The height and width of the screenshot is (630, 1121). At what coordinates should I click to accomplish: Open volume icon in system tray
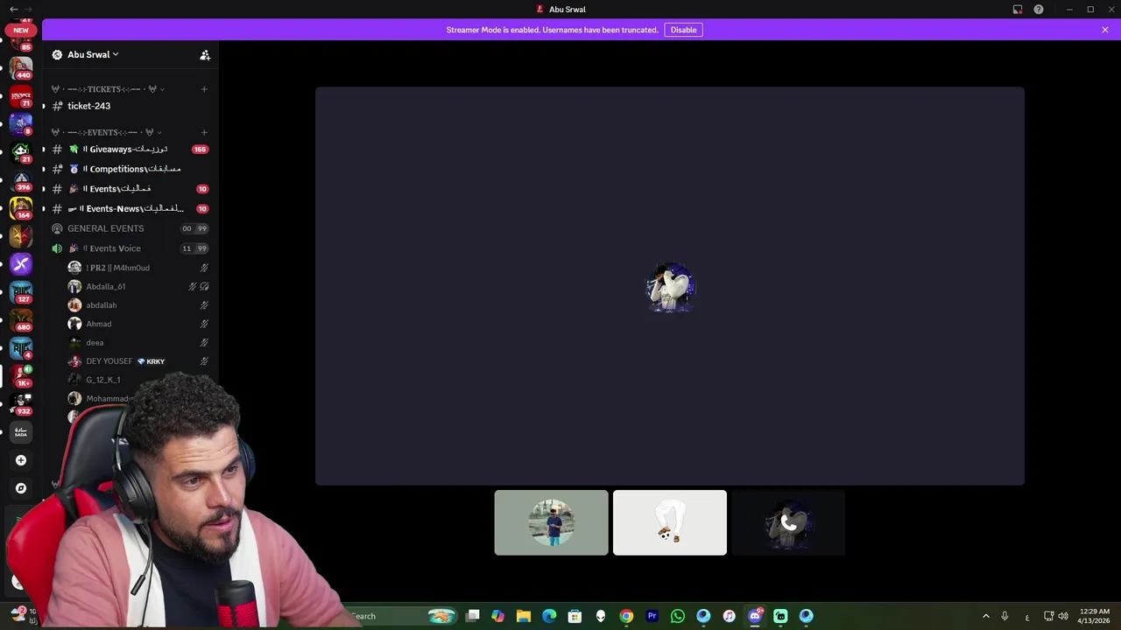(1063, 616)
